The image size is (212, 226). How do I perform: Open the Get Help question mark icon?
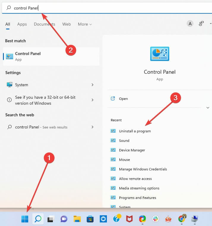click(x=117, y=219)
